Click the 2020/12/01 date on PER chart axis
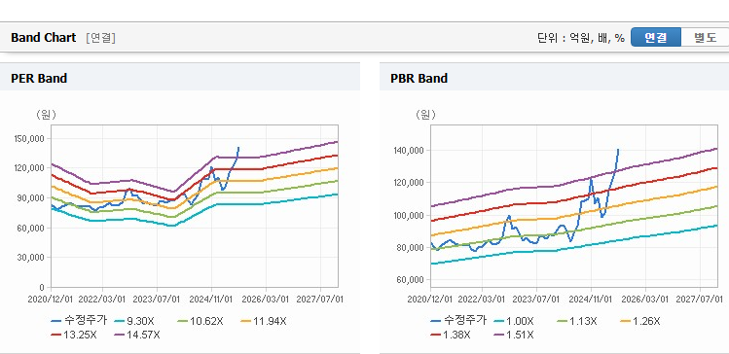Viewport: 729px width, 354px height. click(51, 299)
